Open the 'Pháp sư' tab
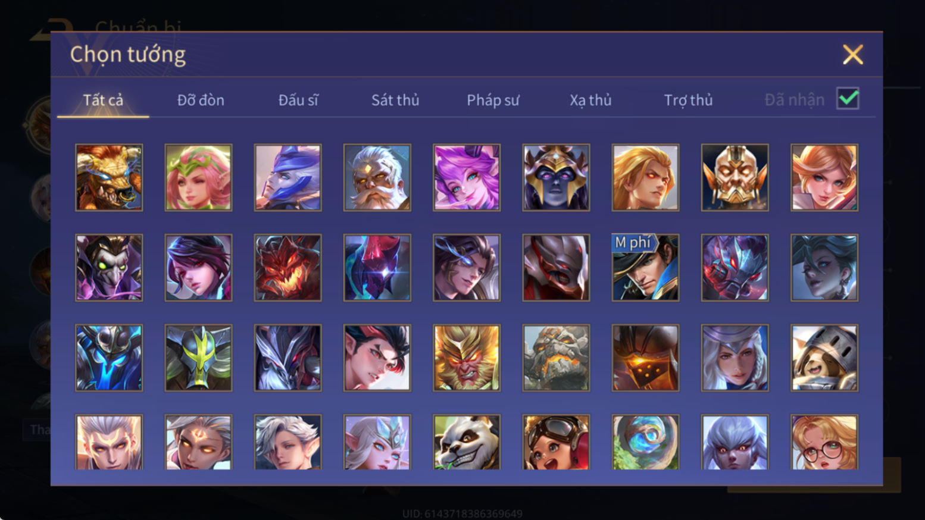The width and height of the screenshot is (925, 520). point(493,100)
